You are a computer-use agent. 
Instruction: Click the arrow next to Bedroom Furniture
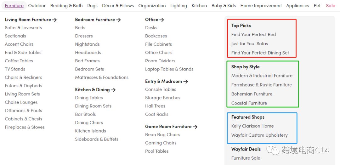118,20
